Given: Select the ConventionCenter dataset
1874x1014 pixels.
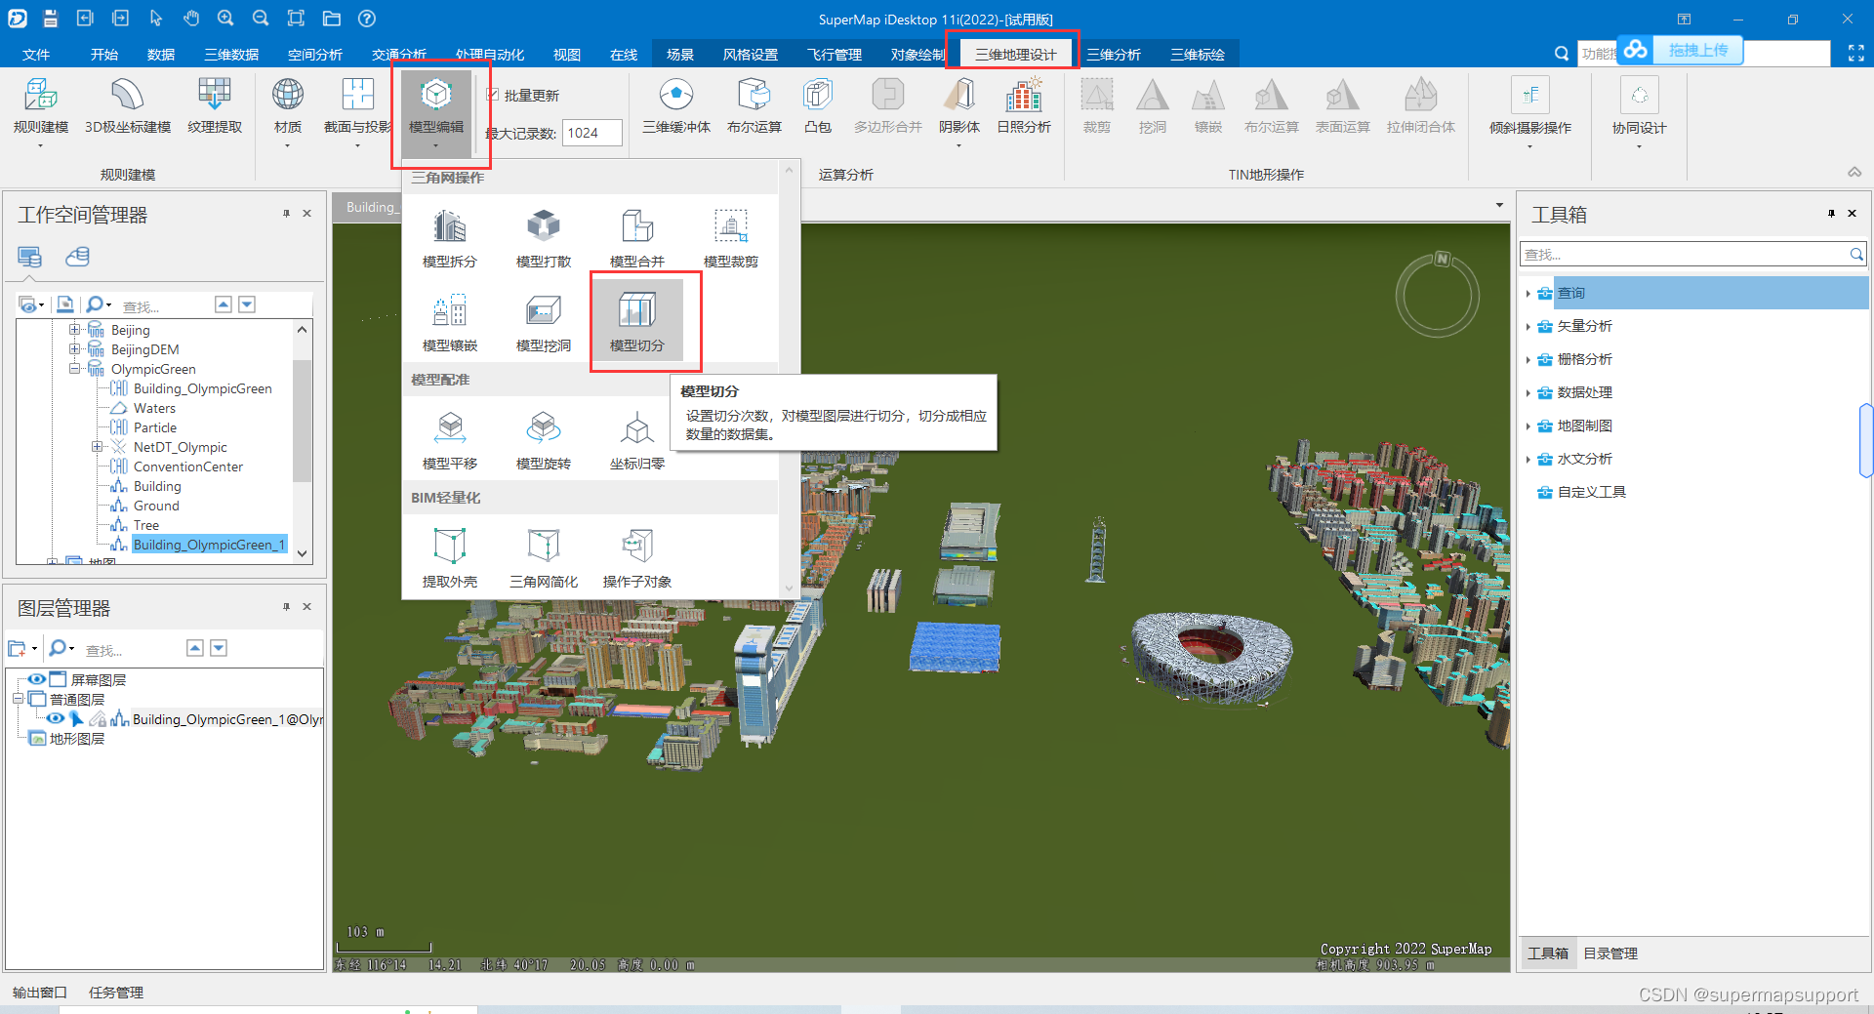Looking at the screenshot, I should [188, 466].
